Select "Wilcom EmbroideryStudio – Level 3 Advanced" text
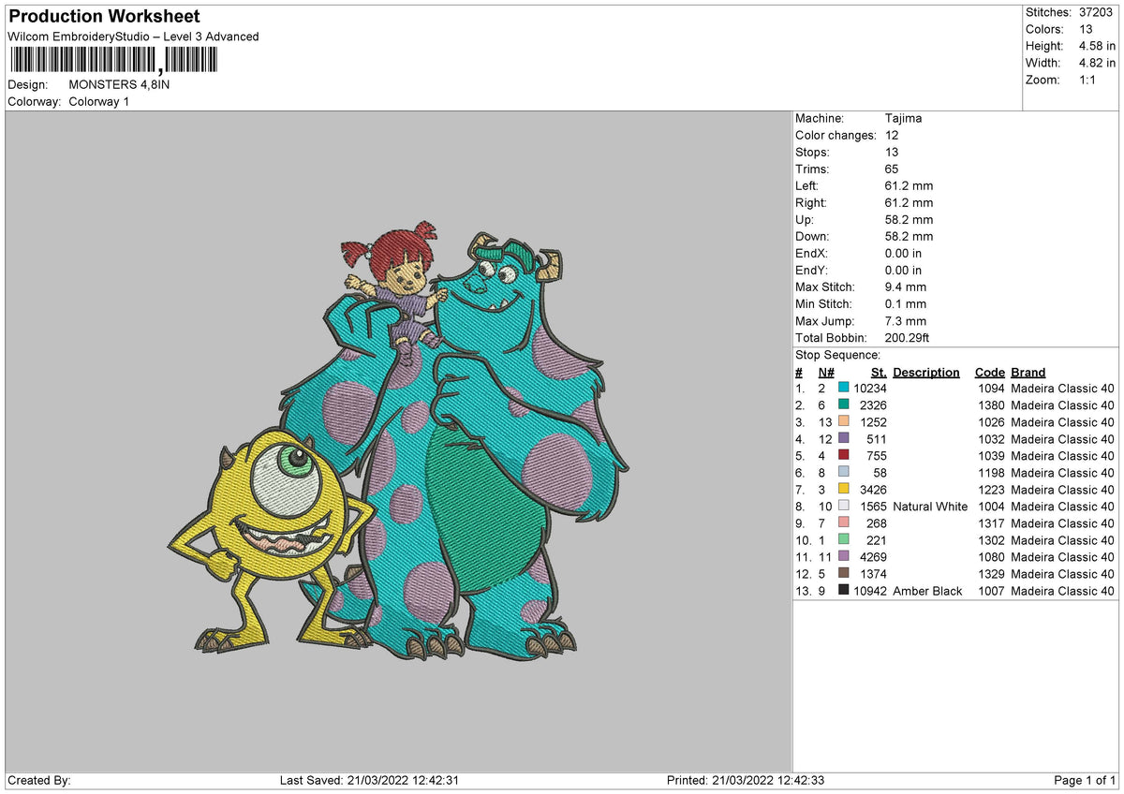 tap(133, 37)
